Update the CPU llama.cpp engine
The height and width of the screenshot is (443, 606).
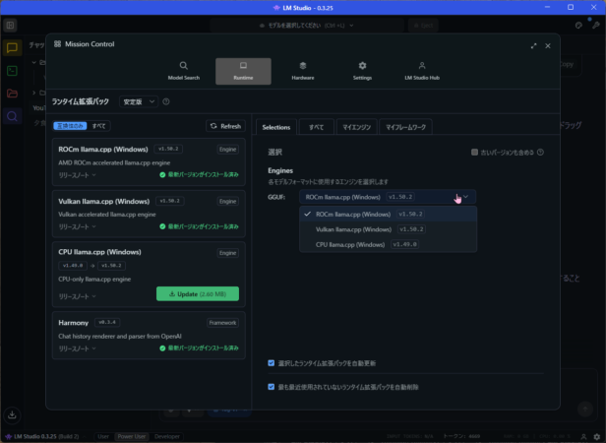point(198,294)
